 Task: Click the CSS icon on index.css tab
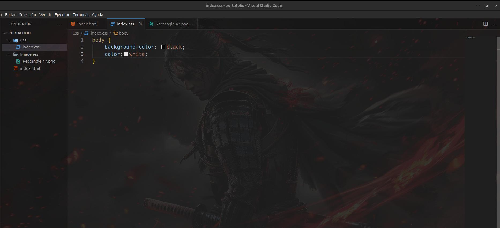(113, 24)
